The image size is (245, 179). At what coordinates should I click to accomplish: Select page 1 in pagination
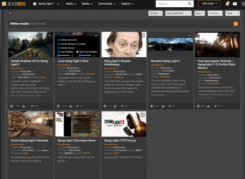[x=10, y=13]
